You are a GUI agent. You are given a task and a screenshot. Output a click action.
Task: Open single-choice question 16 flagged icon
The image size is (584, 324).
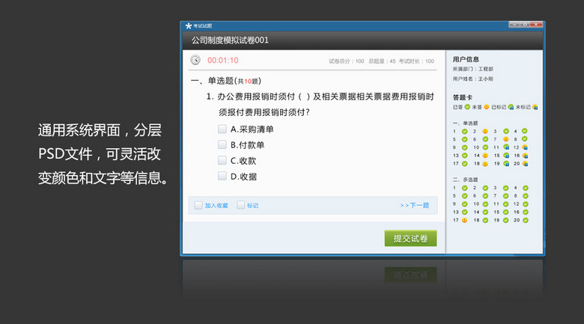pyautogui.click(x=525, y=156)
